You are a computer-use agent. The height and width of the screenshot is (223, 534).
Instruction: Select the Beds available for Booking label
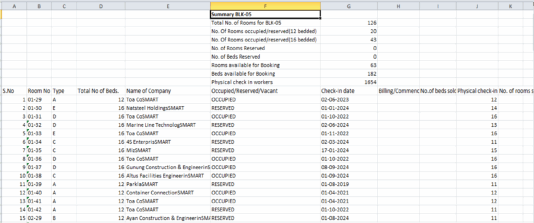tap(236, 74)
